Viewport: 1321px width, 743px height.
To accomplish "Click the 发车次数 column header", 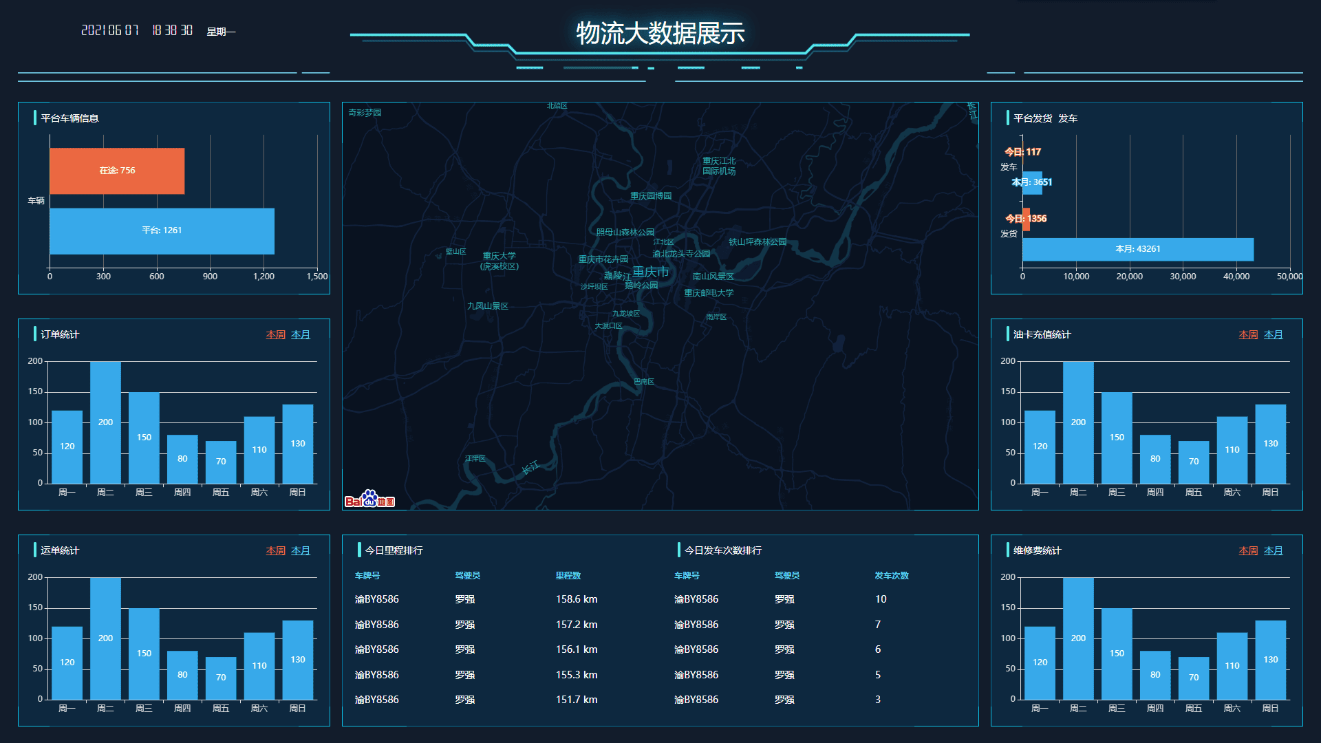I will (891, 576).
